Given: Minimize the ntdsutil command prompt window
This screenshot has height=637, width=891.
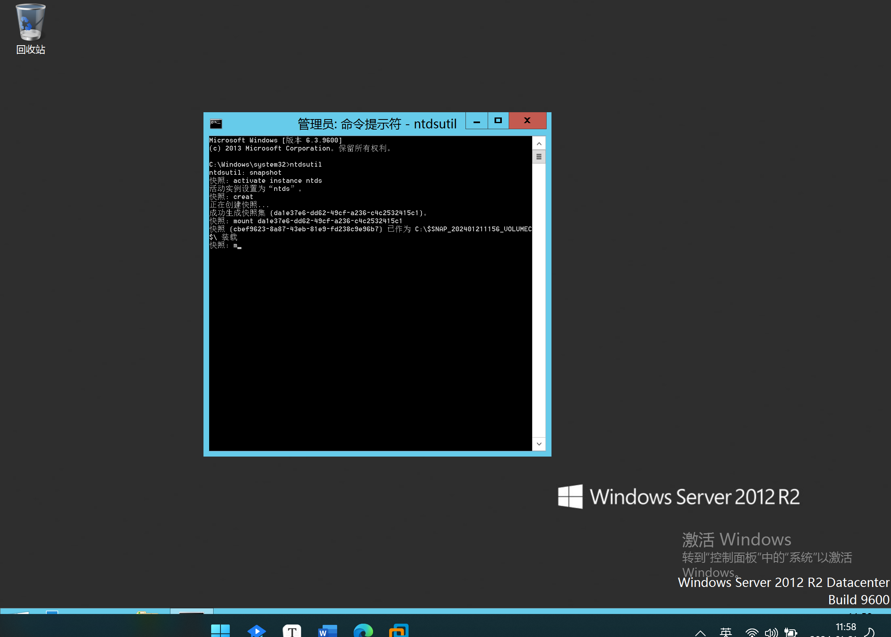Looking at the screenshot, I should coord(477,121).
